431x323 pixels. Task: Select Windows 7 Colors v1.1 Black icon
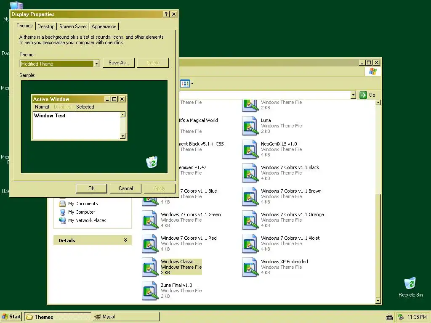(x=250, y=173)
